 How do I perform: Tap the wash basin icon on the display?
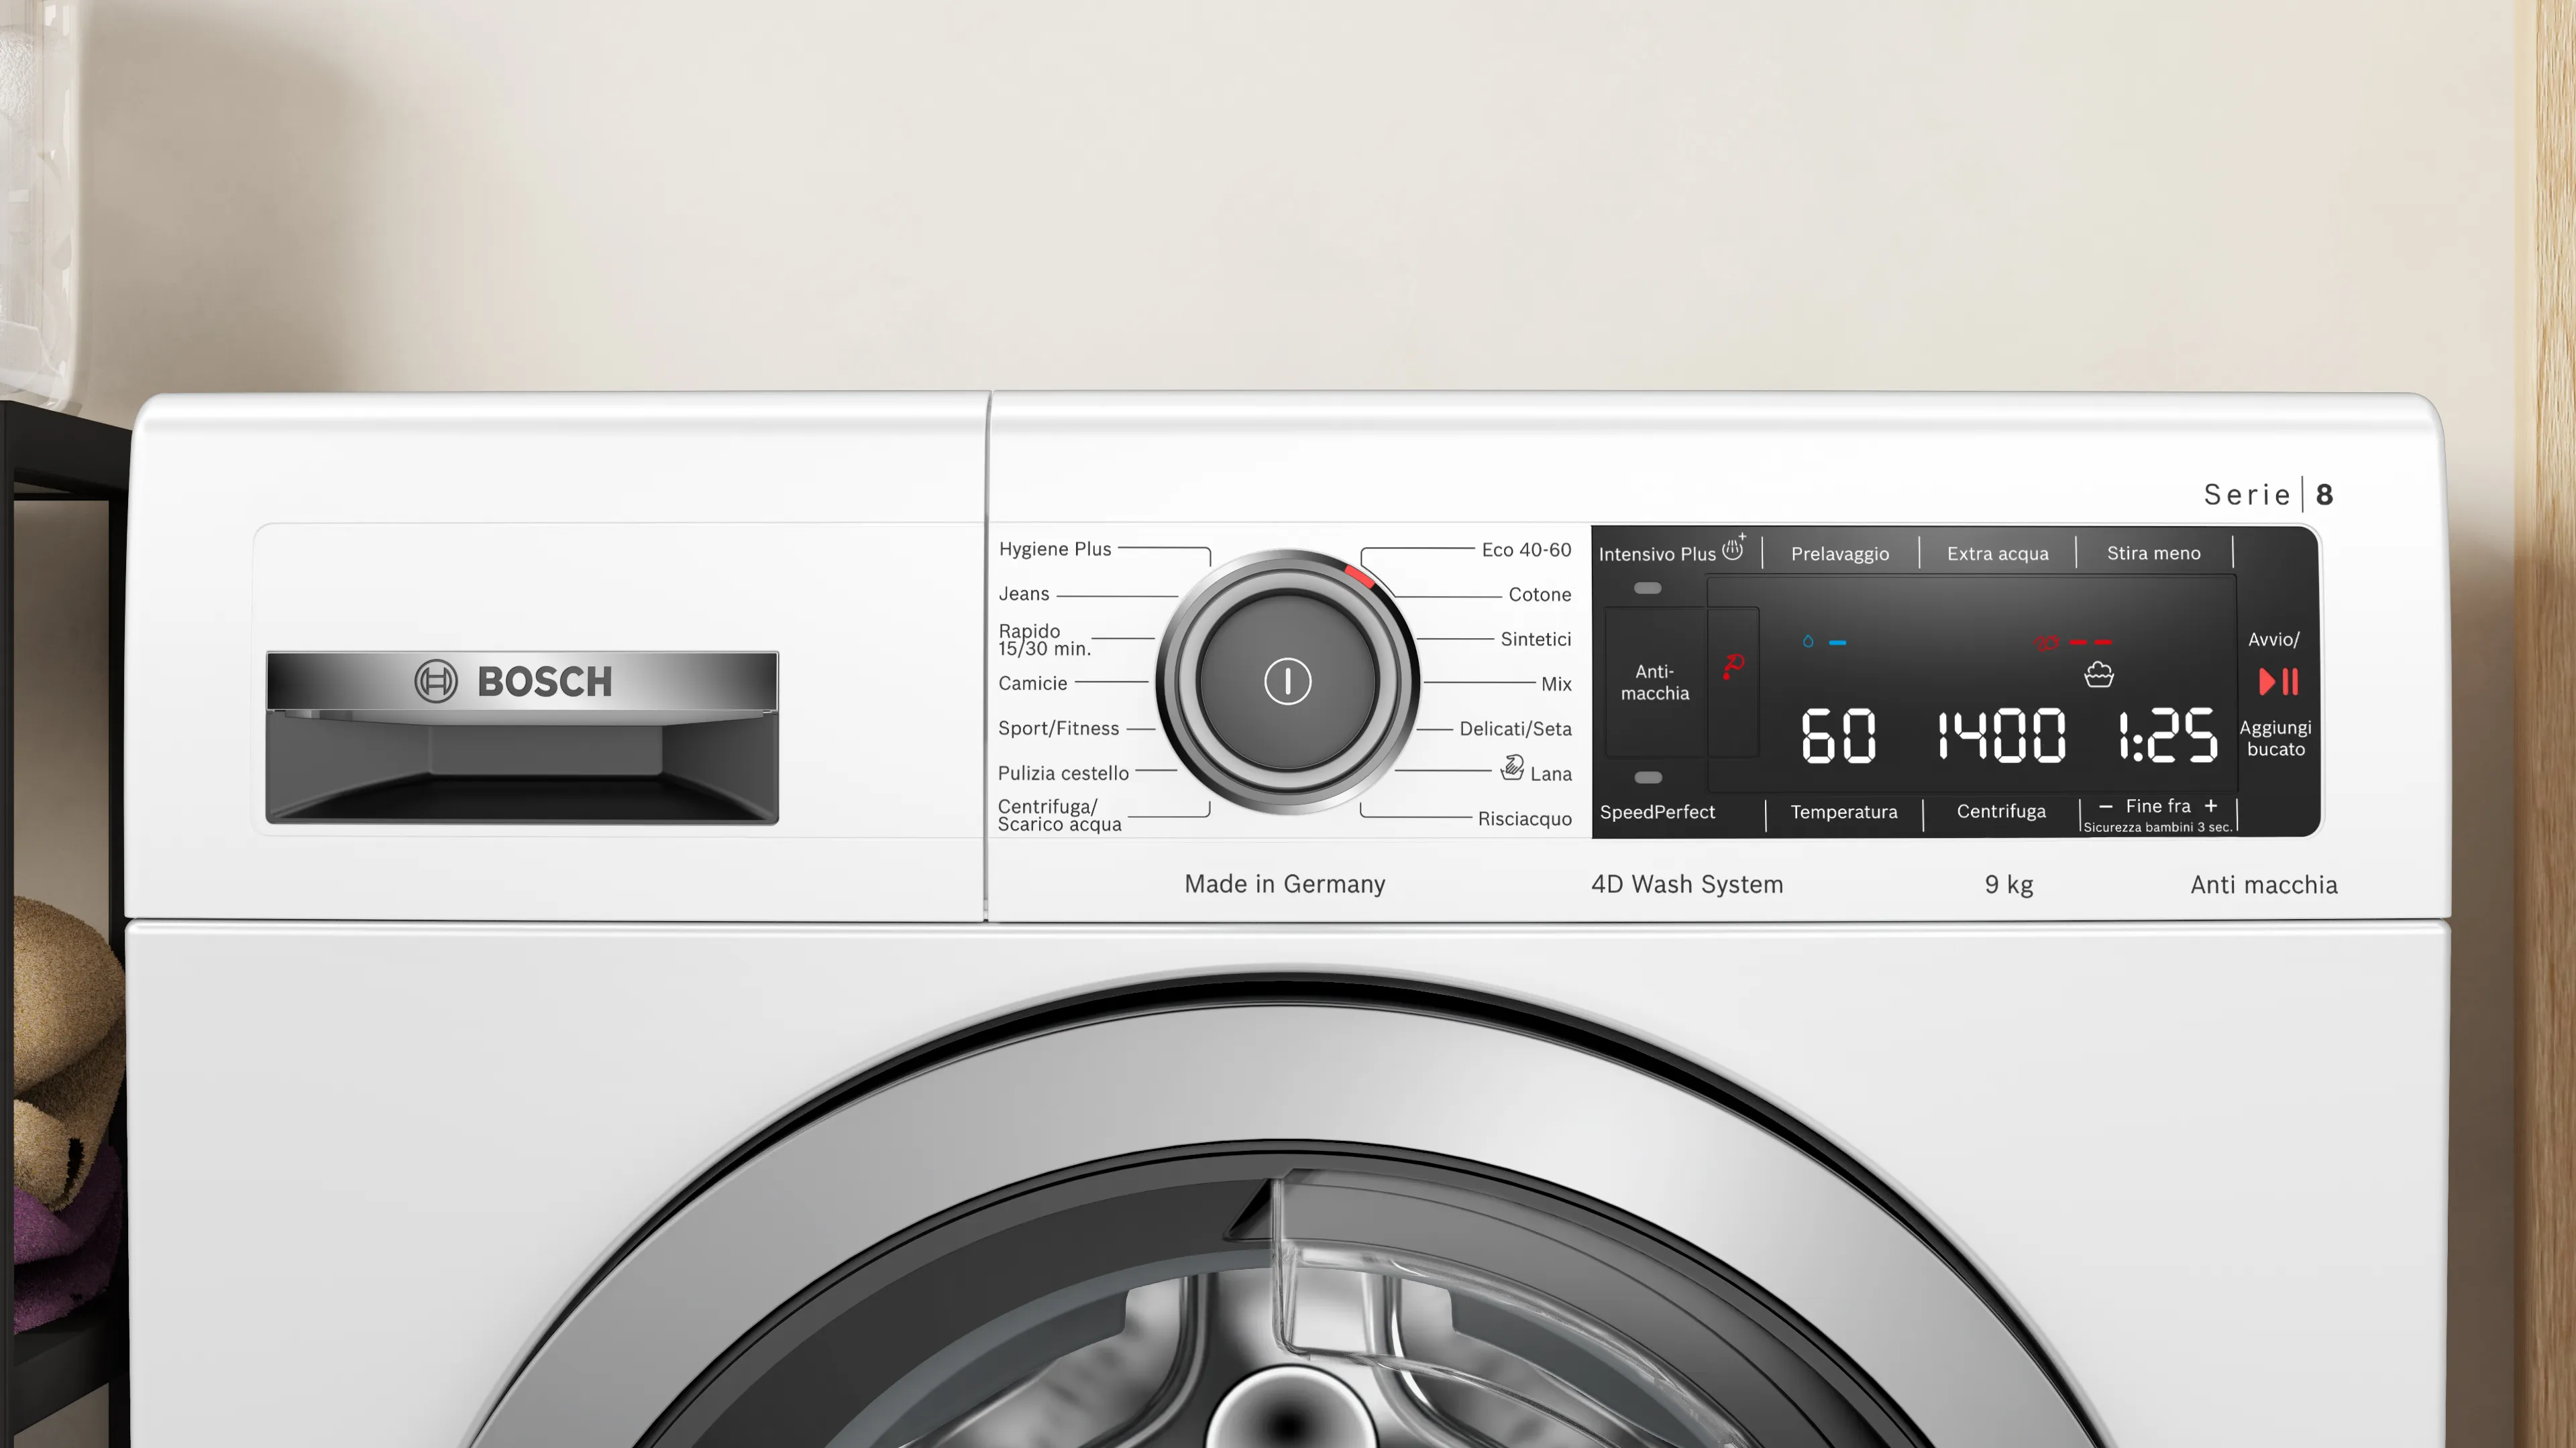pos(2098,676)
